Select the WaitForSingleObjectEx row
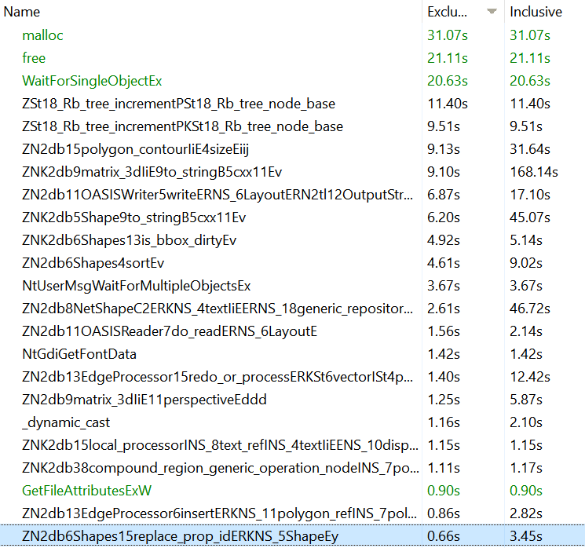 click(x=292, y=81)
